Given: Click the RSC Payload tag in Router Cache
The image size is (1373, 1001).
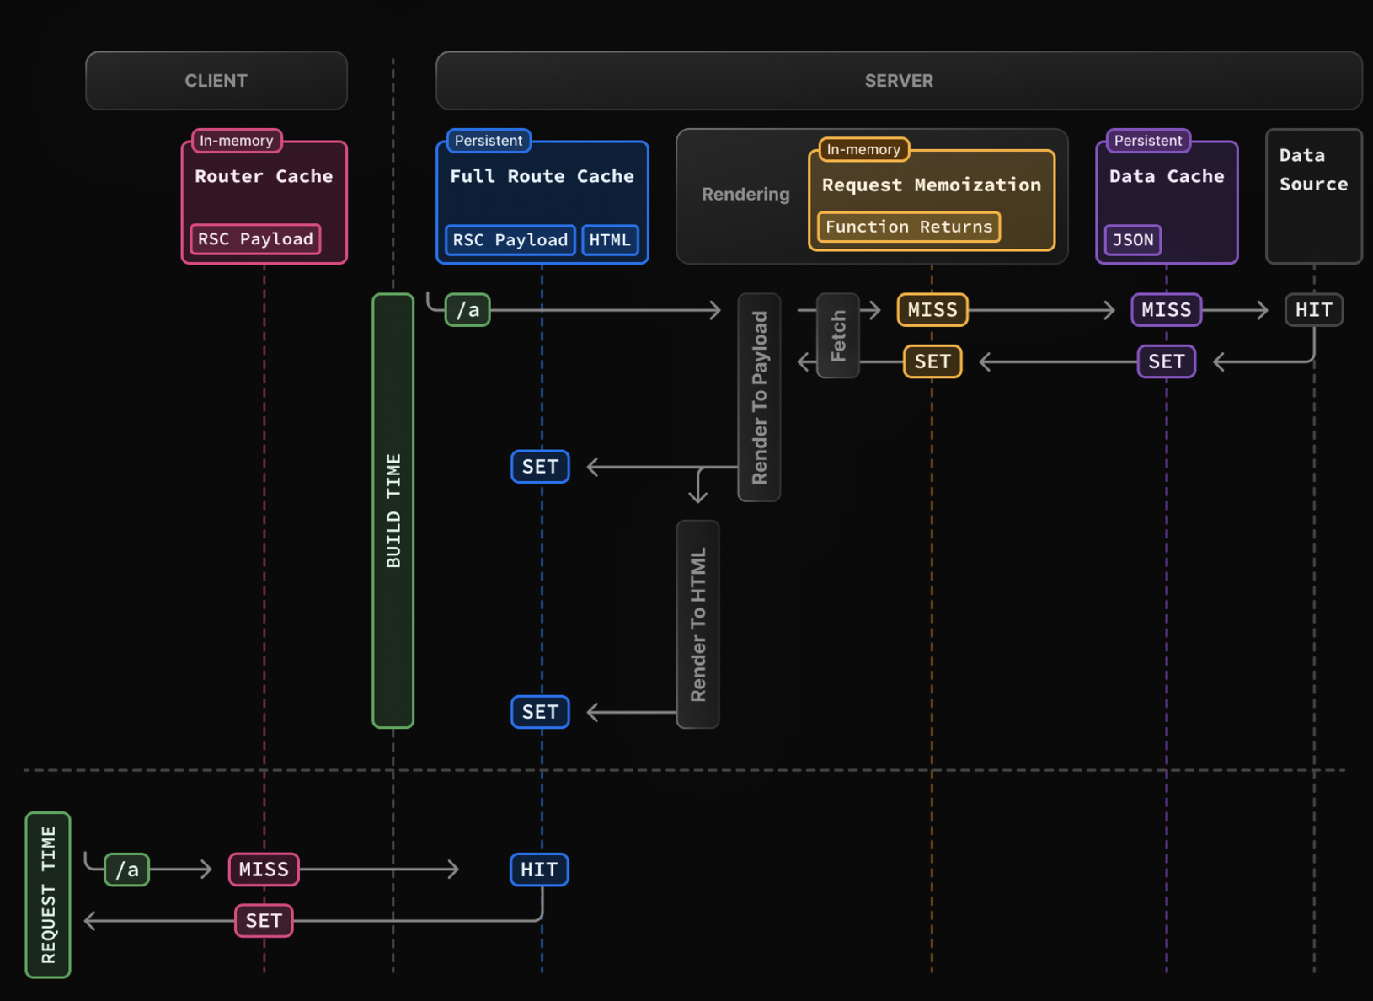Looking at the screenshot, I should 255,239.
